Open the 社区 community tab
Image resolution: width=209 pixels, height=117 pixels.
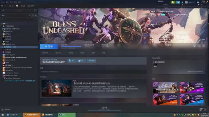(x=23, y=6)
